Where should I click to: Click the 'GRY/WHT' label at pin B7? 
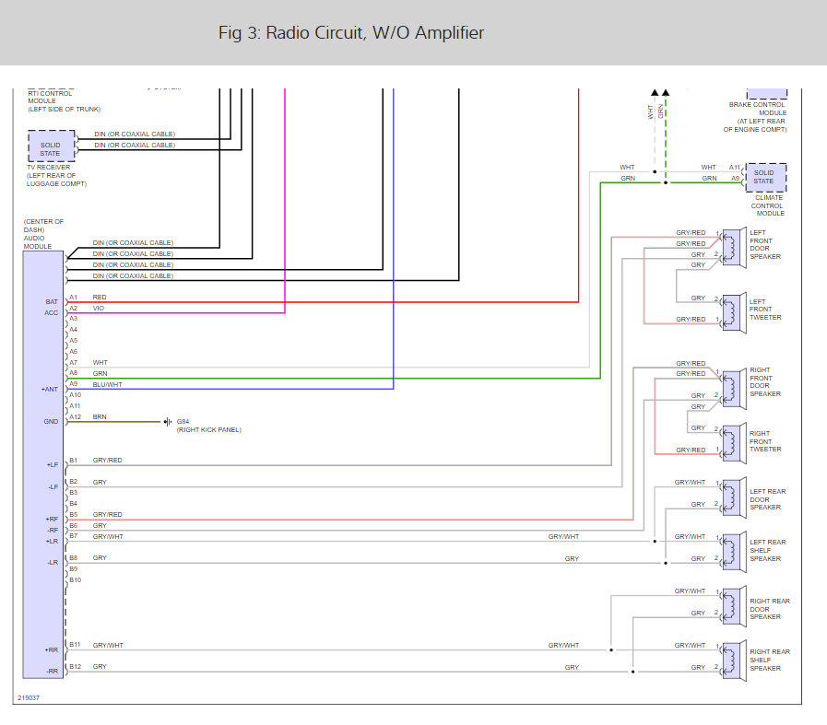click(108, 537)
